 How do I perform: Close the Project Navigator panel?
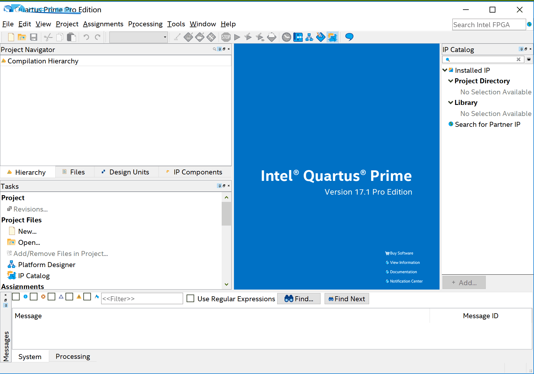point(229,49)
